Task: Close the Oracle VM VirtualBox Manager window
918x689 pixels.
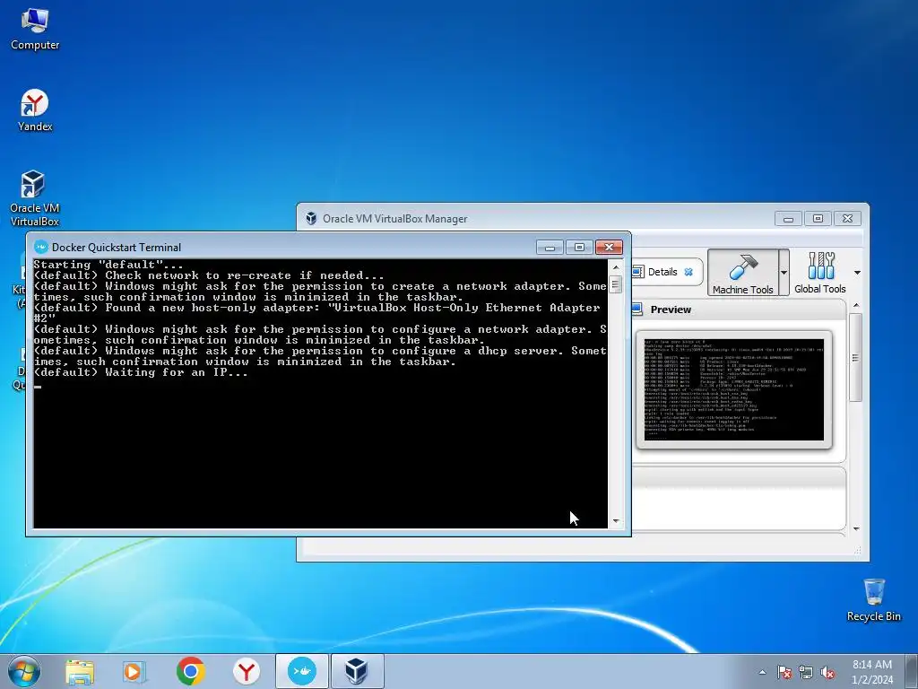Action: (x=847, y=219)
